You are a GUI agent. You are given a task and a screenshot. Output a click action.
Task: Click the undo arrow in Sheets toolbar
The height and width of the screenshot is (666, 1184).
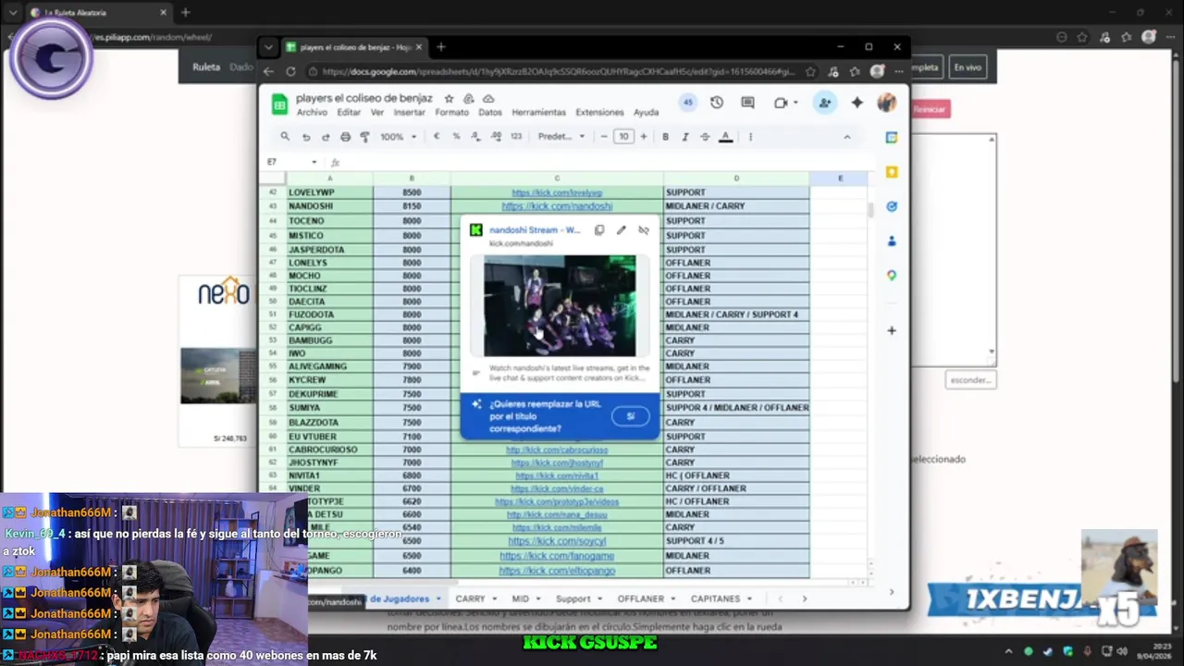(x=306, y=137)
